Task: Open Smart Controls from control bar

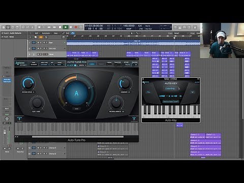Action: coord(23,27)
